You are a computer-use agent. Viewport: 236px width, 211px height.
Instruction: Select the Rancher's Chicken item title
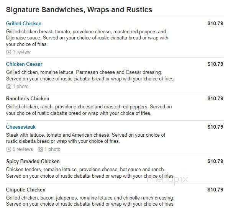(x=28, y=99)
